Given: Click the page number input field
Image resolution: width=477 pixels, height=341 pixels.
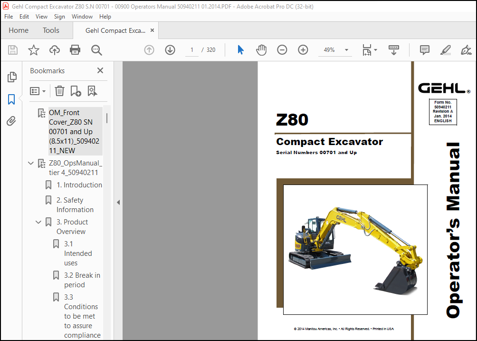Looking at the screenshot, I should [x=191, y=50].
